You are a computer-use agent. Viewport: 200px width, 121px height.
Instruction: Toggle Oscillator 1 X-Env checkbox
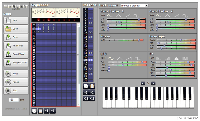[108, 30]
